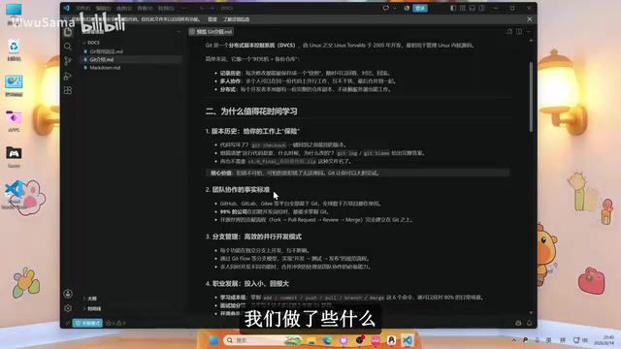Click the Windows Start button
Screen dimensions: 621x349
pos(213,340)
